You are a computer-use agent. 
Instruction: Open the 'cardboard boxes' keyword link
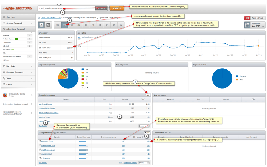45,104
